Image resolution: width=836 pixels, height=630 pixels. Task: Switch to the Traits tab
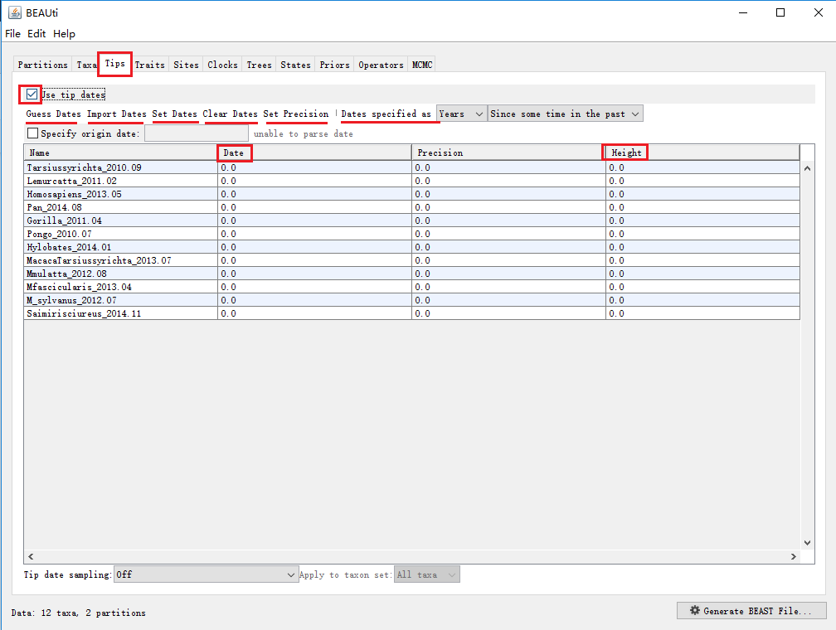(150, 65)
